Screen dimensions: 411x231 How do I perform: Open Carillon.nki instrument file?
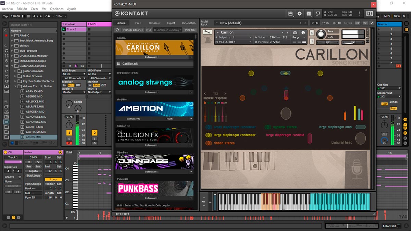[154, 64]
